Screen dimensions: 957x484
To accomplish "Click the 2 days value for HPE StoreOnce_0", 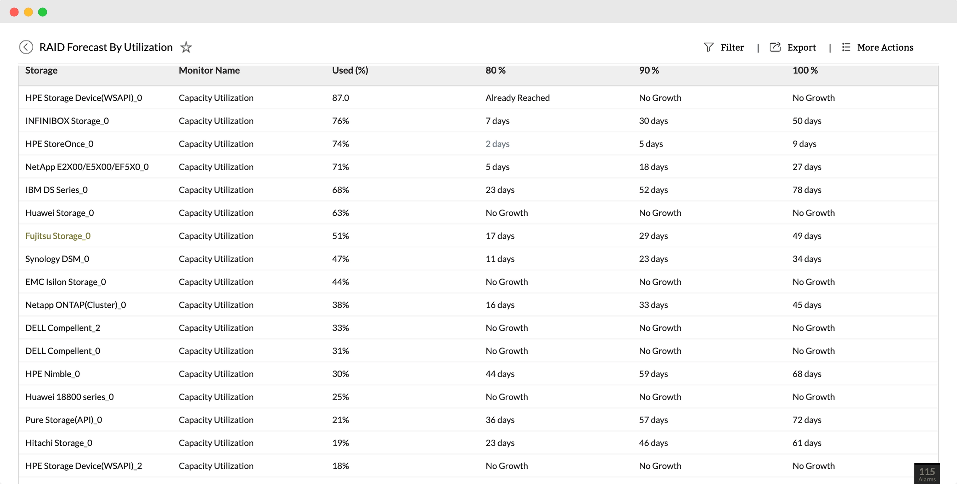I will click(497, 144).
